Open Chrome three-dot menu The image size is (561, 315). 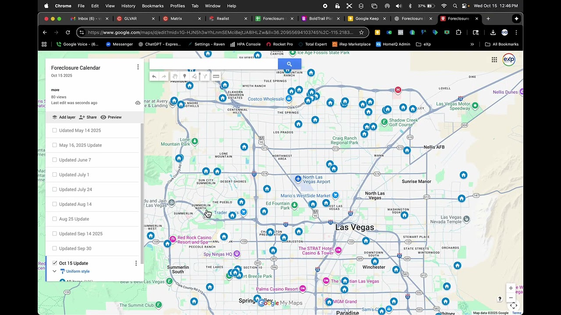(x=516, y=32)
